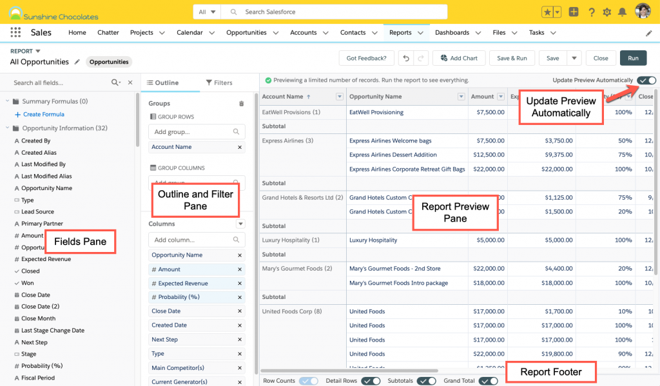Open the Chatter tab
This screenshot has height=386, width=660.
click(108, 32)
